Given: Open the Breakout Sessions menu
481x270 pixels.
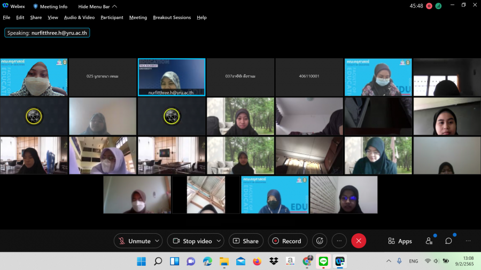Looking at the screenshot, I should (x=172, y=18).
